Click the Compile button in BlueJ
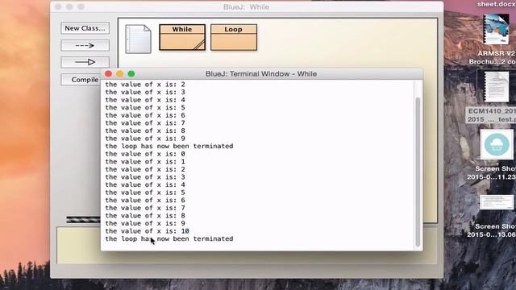The height and width of the screenshot is (290, 516). tap(81, 80)
